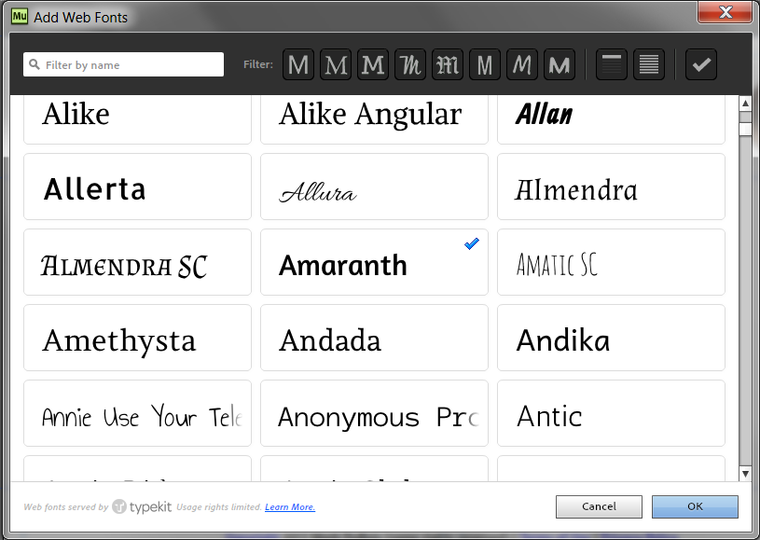
Task: Click the scrollbar up arrow
Action: pyautogui.click(x=745, y=104)
